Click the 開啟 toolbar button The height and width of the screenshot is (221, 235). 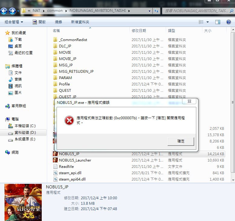point(39,22)
